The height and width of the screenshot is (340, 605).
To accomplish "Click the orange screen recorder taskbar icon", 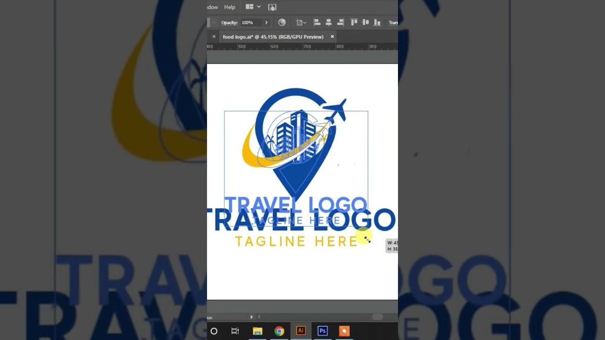I will 344,331.
